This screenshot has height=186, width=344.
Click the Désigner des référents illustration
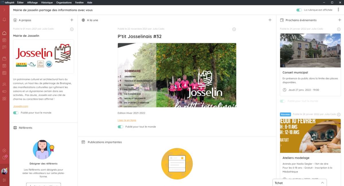pyautogui.click(x=44, y=149)
